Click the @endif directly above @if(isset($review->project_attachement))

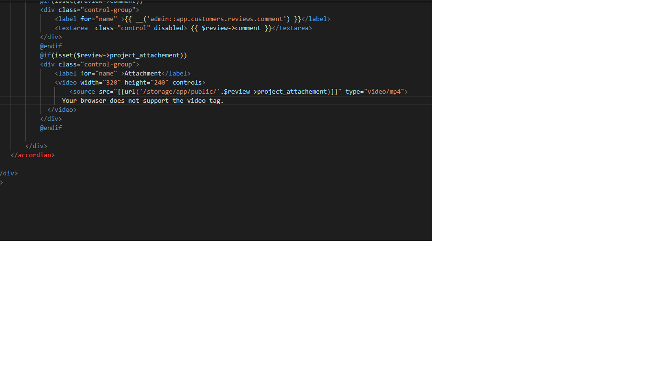coord(51,46)
